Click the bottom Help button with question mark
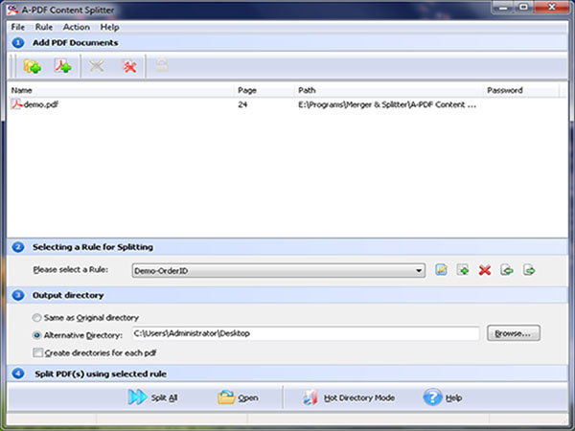This screenshot has height=431, width=575. (x=443, y=397)
